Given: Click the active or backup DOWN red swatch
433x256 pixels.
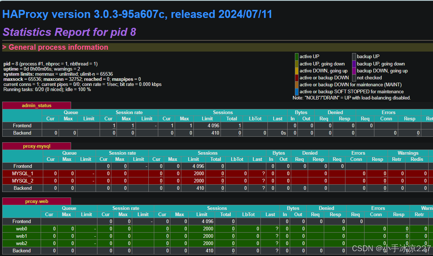Looking at the screenshot, I should 297,78.
